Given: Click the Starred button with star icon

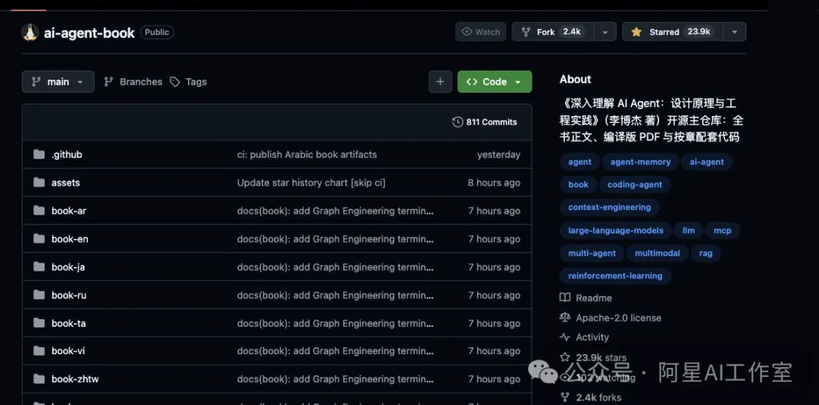Looking at the screenshot, I should (x=672, y=32).
